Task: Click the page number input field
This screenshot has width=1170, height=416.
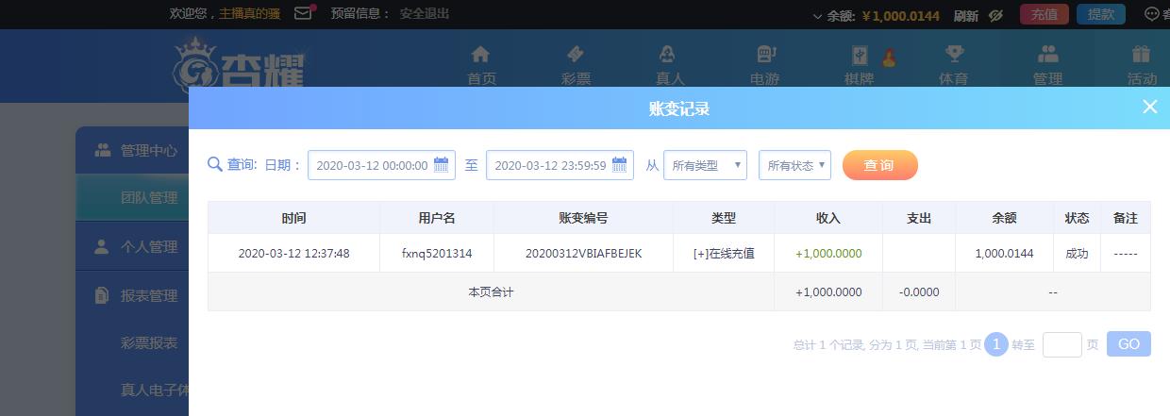Action: click(1061, 344)
